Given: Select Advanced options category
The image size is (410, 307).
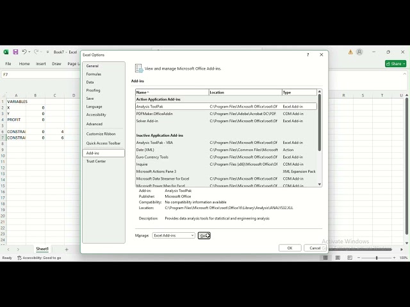Looking at the screenshot, I should point(104,124).
